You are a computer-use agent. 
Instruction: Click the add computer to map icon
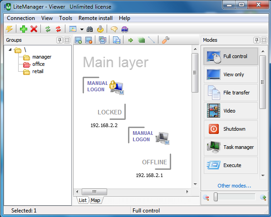78,40
